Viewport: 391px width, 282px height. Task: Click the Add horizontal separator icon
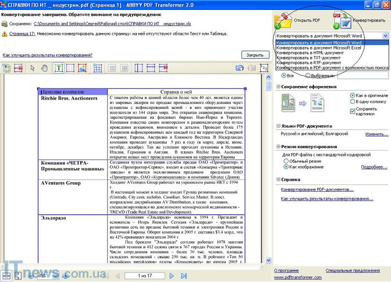tap(151, 68)
